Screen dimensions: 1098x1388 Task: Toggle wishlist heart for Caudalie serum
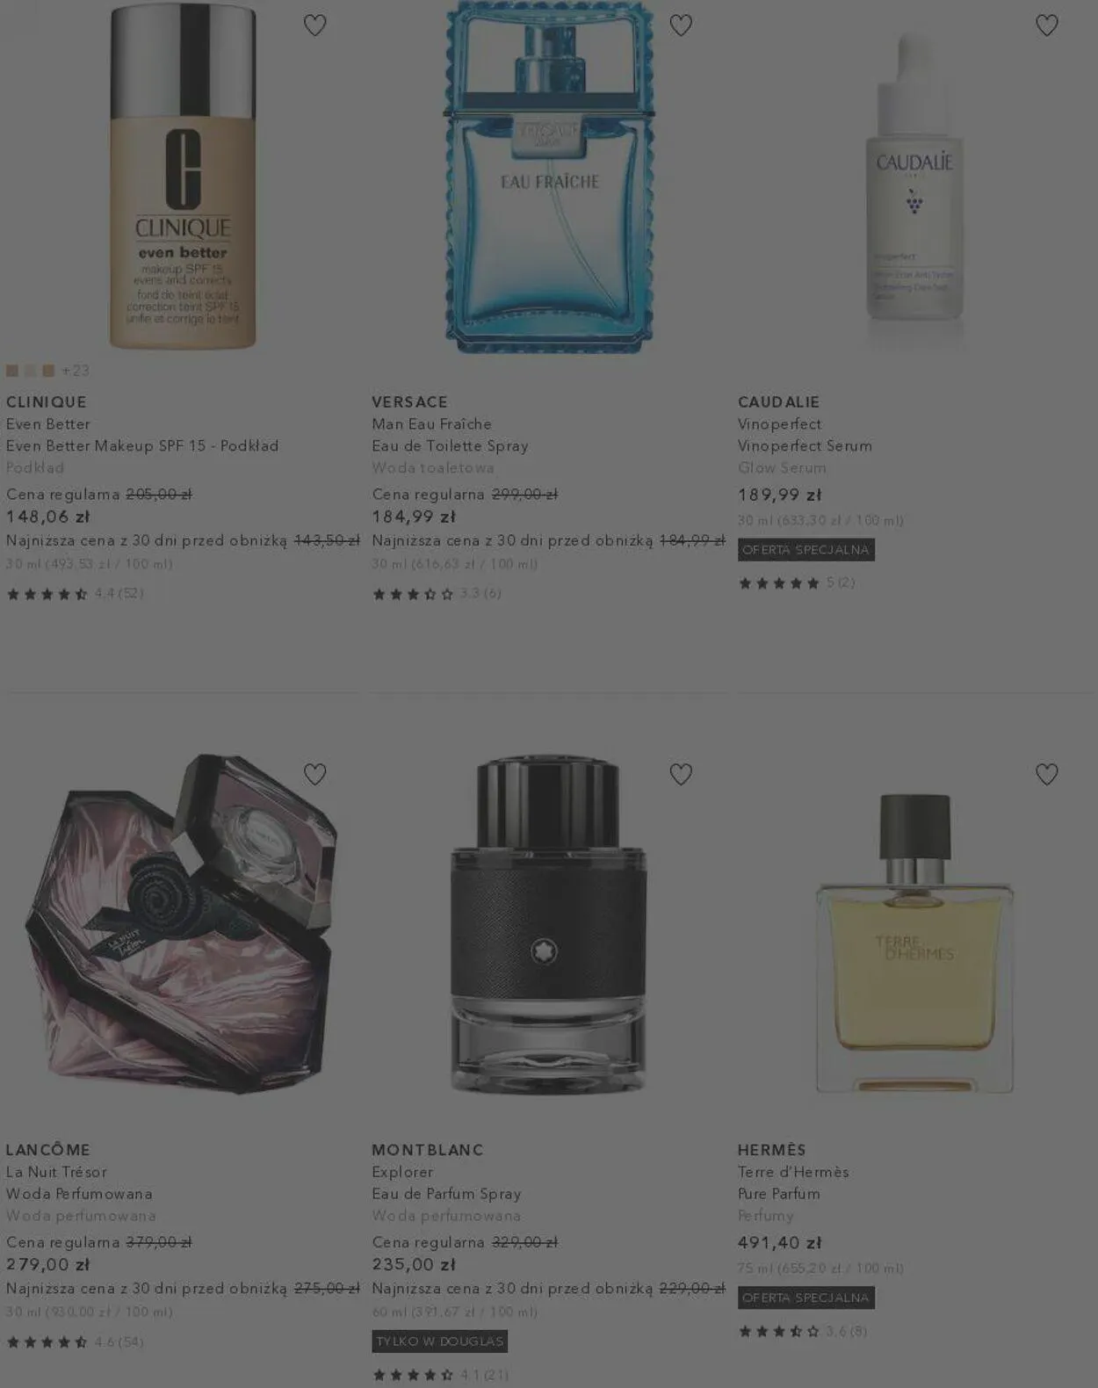[x=1046, y=25]
